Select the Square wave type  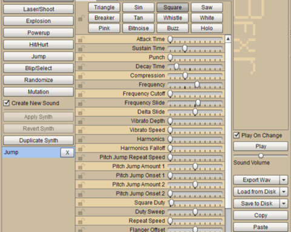click(x=173, y=7)
